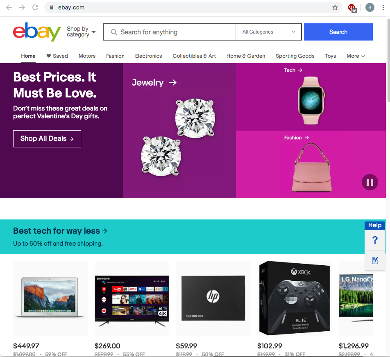Click the Search for anything field
Viewport: 390px width, 357px height.
(172, 32)
